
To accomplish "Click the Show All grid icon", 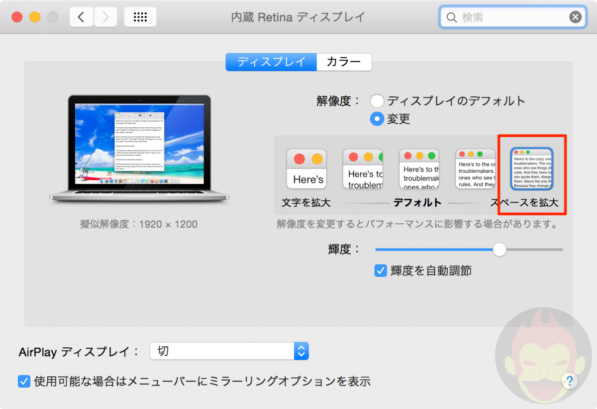I will coord(140,16).
